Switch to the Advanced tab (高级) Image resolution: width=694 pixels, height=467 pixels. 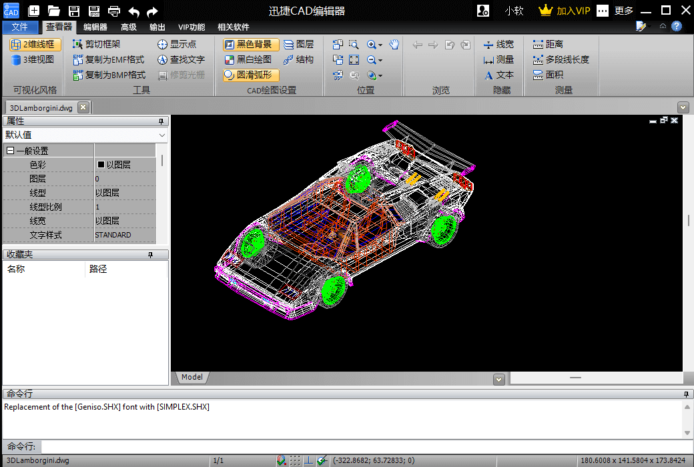click(x=129, y=27)
